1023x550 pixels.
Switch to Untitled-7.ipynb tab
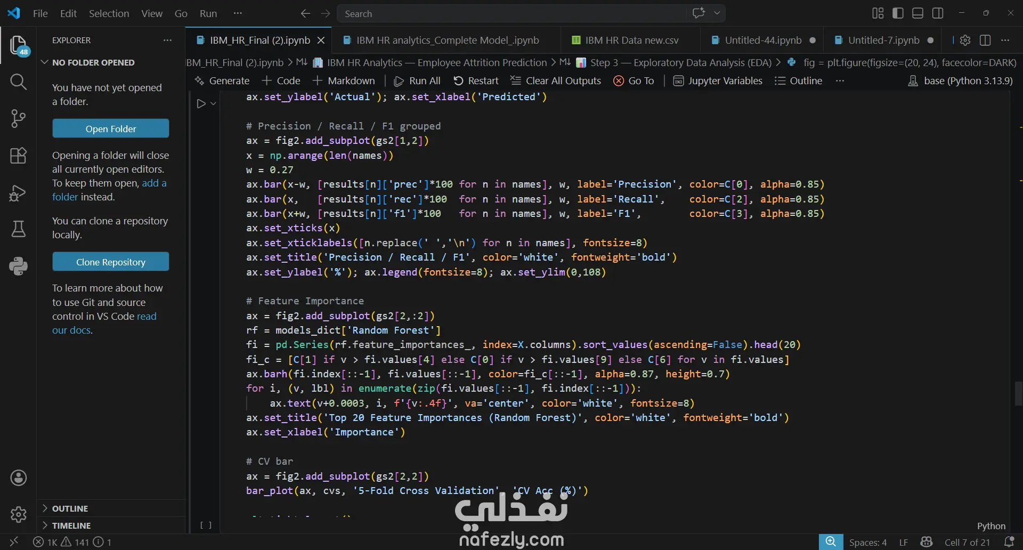coord(883,41)
